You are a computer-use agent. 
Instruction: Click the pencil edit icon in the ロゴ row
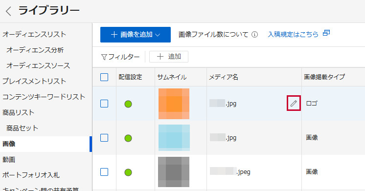pos(294,103)
